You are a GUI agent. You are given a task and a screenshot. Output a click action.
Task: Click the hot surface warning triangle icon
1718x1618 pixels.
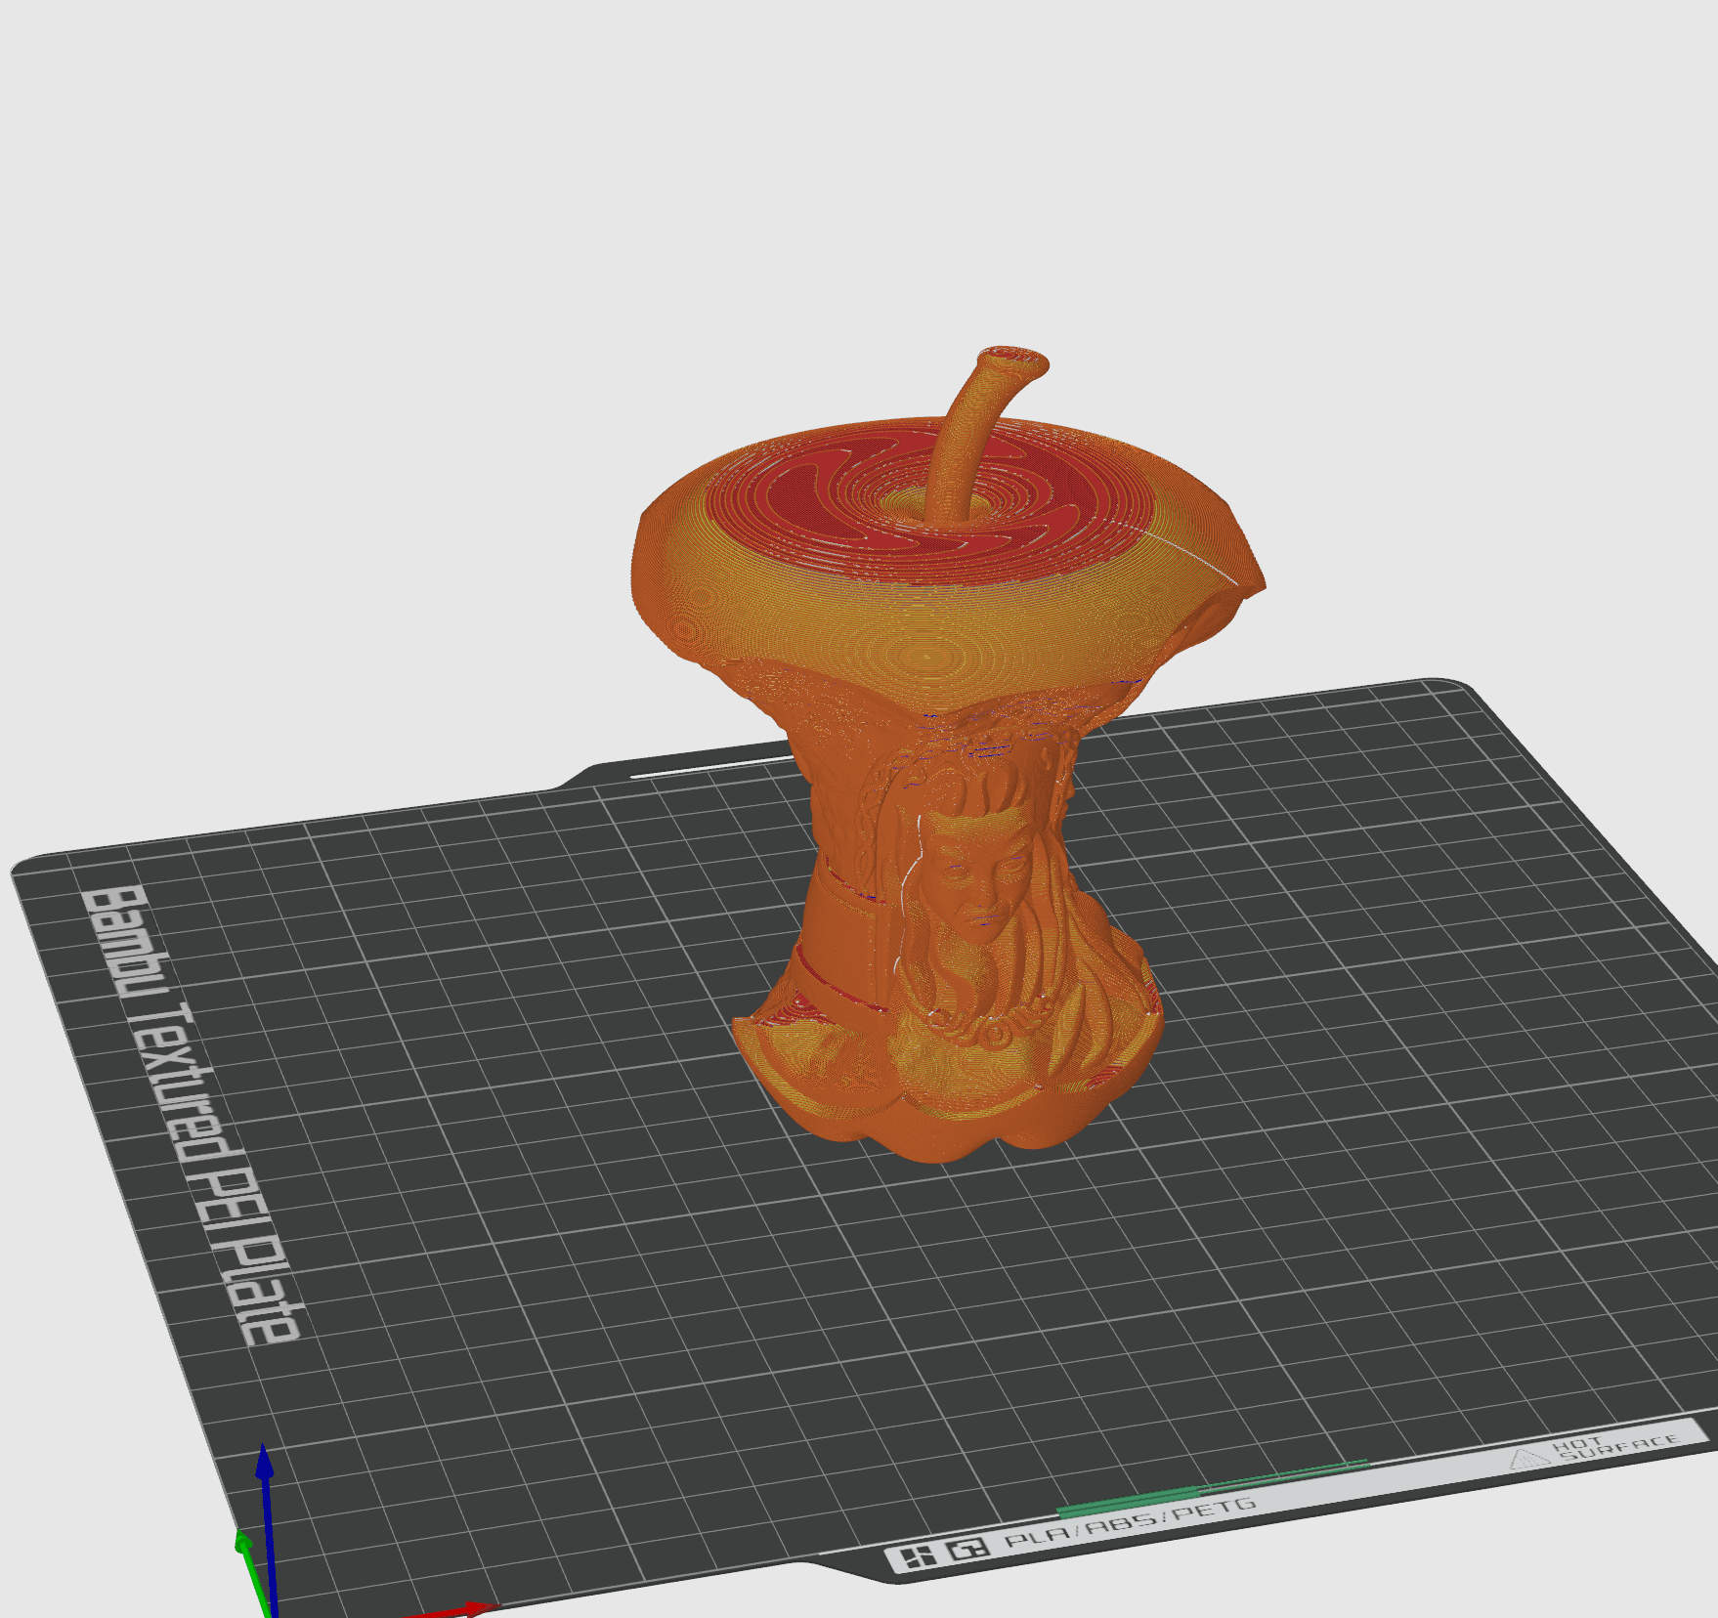click(1529, 1459)
